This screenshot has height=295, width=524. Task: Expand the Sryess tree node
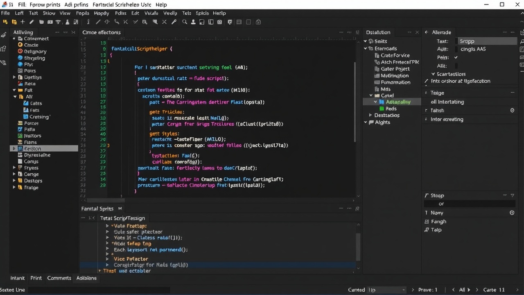pos(14,168)
